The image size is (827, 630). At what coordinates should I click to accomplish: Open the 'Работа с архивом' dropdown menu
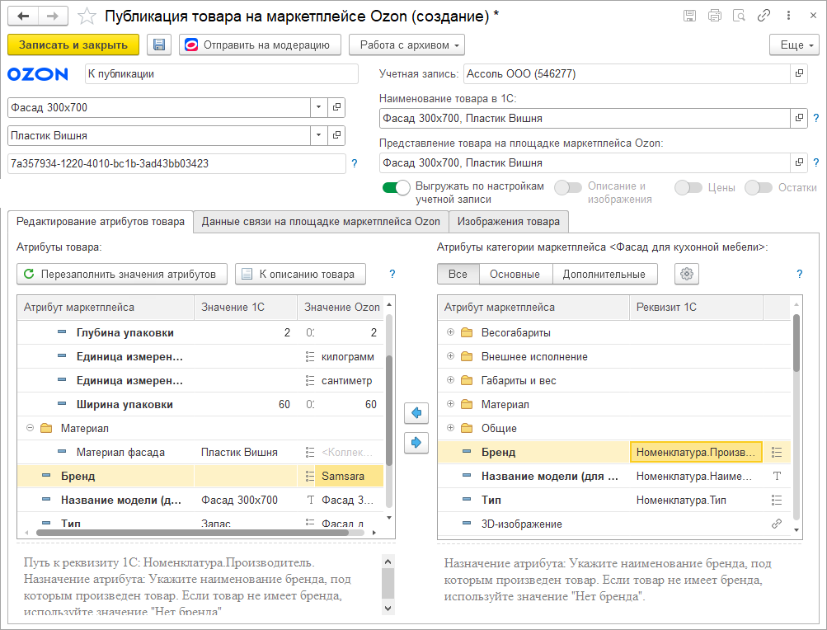[x=407, y=45]
